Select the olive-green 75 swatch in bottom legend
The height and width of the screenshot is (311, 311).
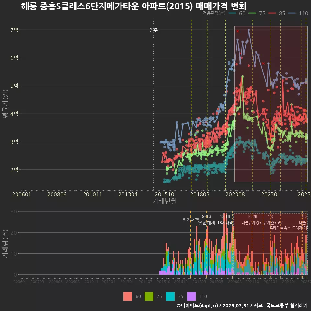149,296
